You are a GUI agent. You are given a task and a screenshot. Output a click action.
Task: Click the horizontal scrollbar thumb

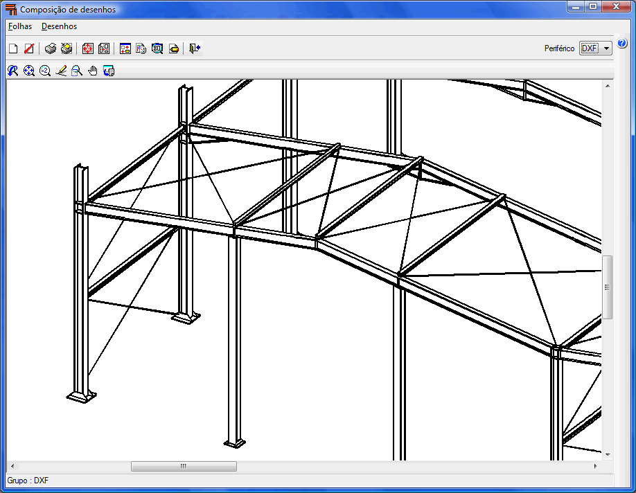click(184, 466)
